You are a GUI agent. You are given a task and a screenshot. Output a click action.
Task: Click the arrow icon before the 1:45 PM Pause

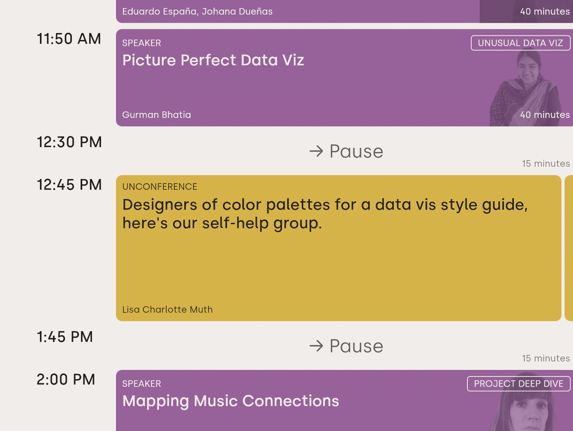tap(316, 346)
